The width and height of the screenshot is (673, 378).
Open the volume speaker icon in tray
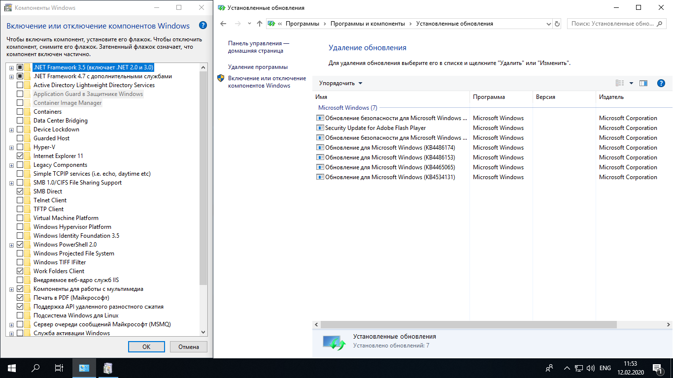pyautogui.click(x=591, y=368)
